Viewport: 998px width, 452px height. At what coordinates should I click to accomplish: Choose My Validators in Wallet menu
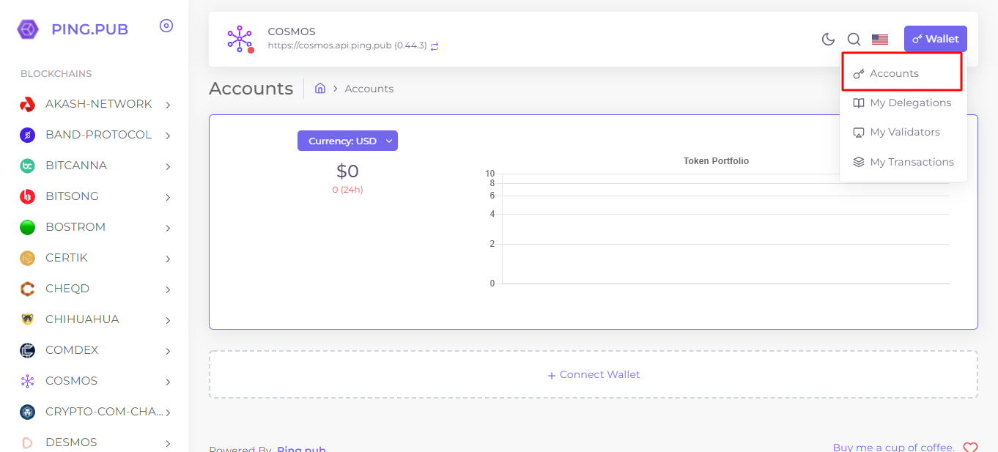click(x=904, y=133)
